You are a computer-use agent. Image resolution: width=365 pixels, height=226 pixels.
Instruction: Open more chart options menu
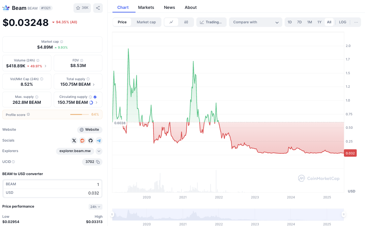click(x=356, y=22)
